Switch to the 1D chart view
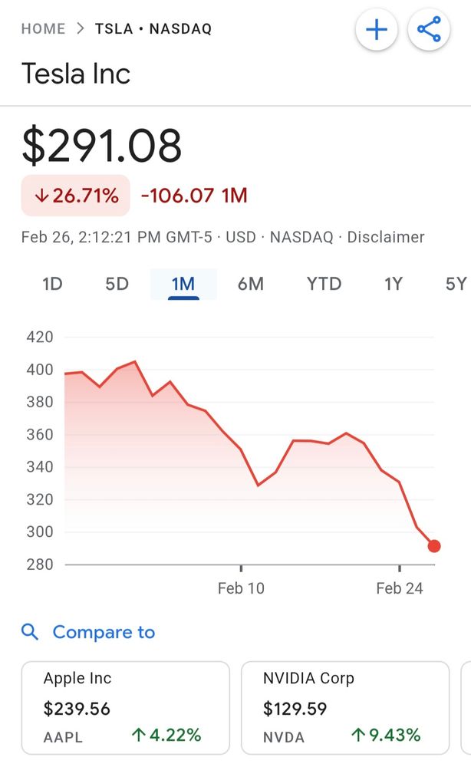471x767 pixels. [x=51, y=284]
